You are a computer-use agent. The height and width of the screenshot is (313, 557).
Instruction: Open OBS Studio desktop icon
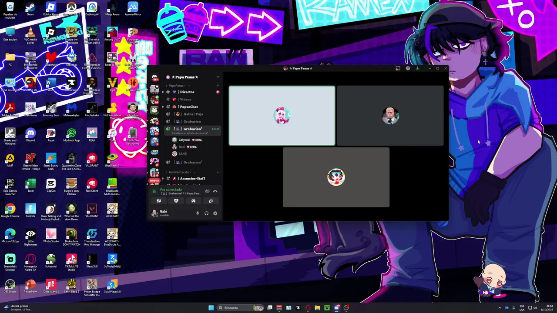[x=10, y=286]
